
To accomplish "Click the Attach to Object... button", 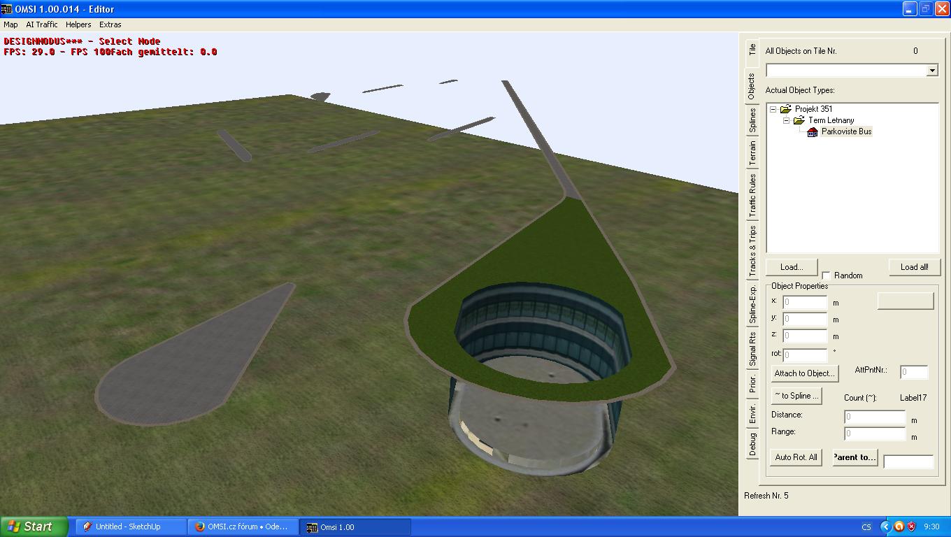I will click(x=804, y=373).
